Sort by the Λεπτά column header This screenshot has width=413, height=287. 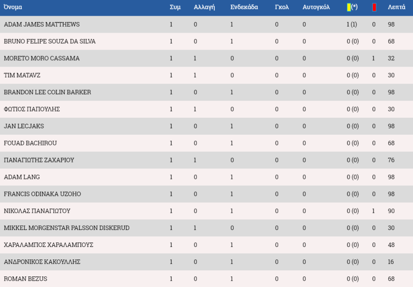pyautogui.click(x=396, y=7)
